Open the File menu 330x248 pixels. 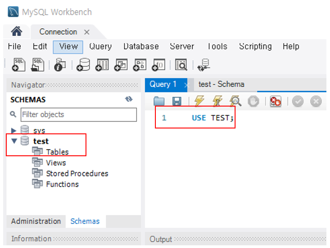coord(14,46)
